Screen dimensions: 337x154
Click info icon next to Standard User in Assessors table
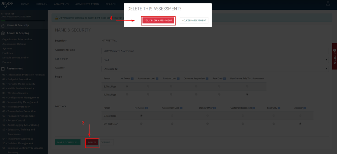(x=215, y=108)
